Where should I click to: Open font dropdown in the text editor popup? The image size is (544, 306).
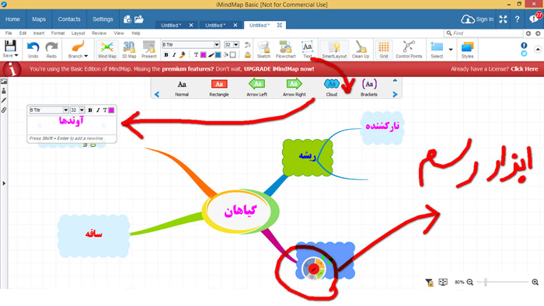[65, 110]
